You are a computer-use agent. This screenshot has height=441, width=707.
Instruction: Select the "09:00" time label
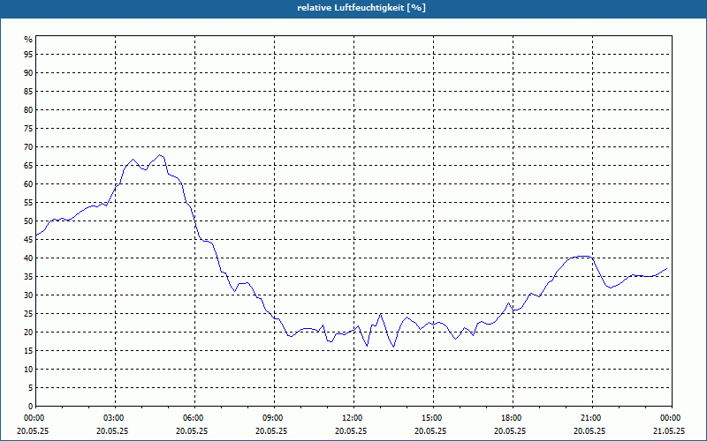coord(274,418)
